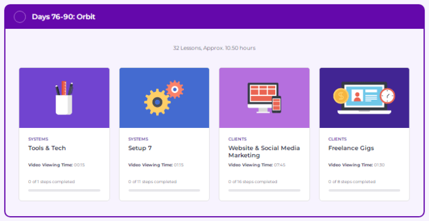Click the laptop profile icon on Freelance Gigs

tap(364, 98)
